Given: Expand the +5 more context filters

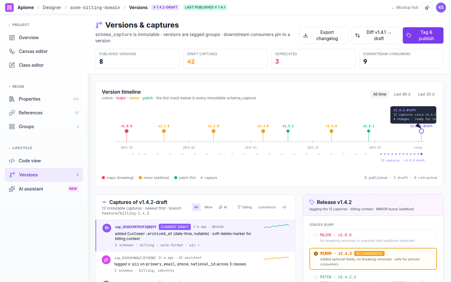Looking at the screenshot, I should click(x=284, y=207).
